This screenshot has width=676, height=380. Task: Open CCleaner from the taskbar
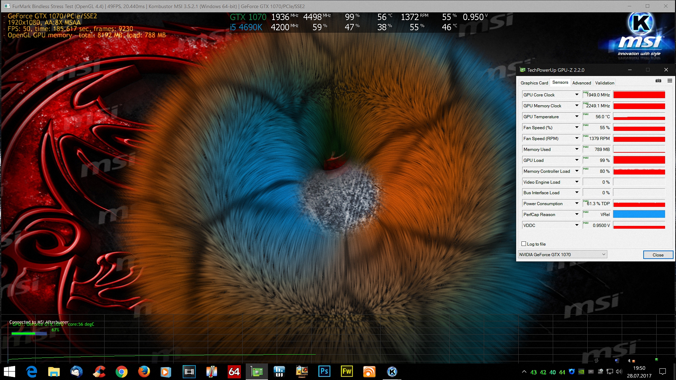[99, 372]
